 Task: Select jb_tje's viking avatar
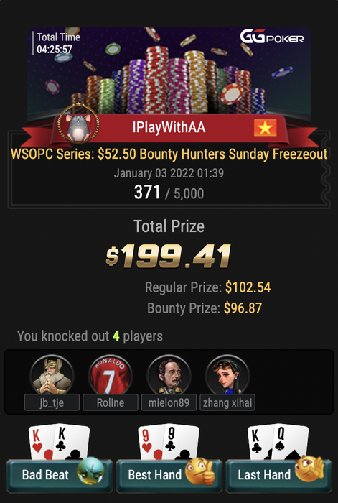(x=52, y=375)
